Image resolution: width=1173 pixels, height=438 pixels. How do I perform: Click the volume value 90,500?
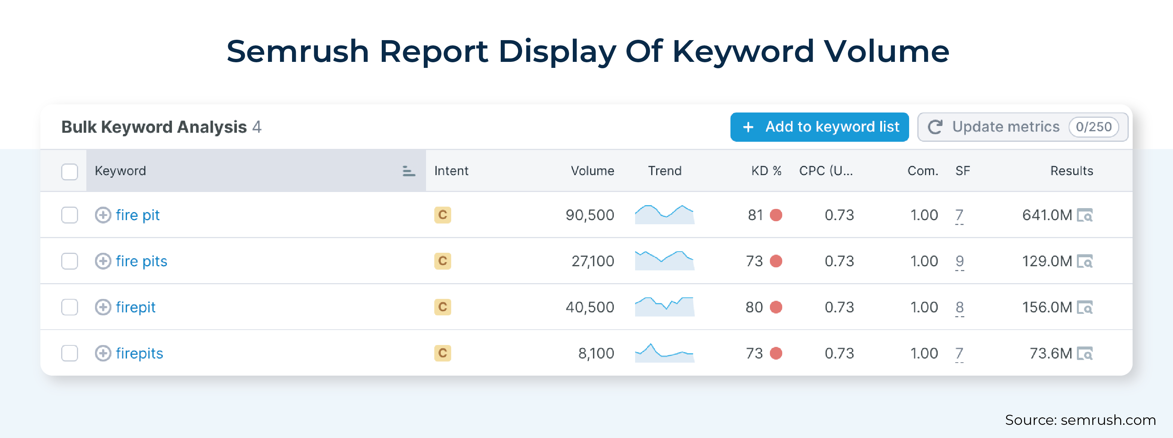pyautogui.click(x=590, y=215)
